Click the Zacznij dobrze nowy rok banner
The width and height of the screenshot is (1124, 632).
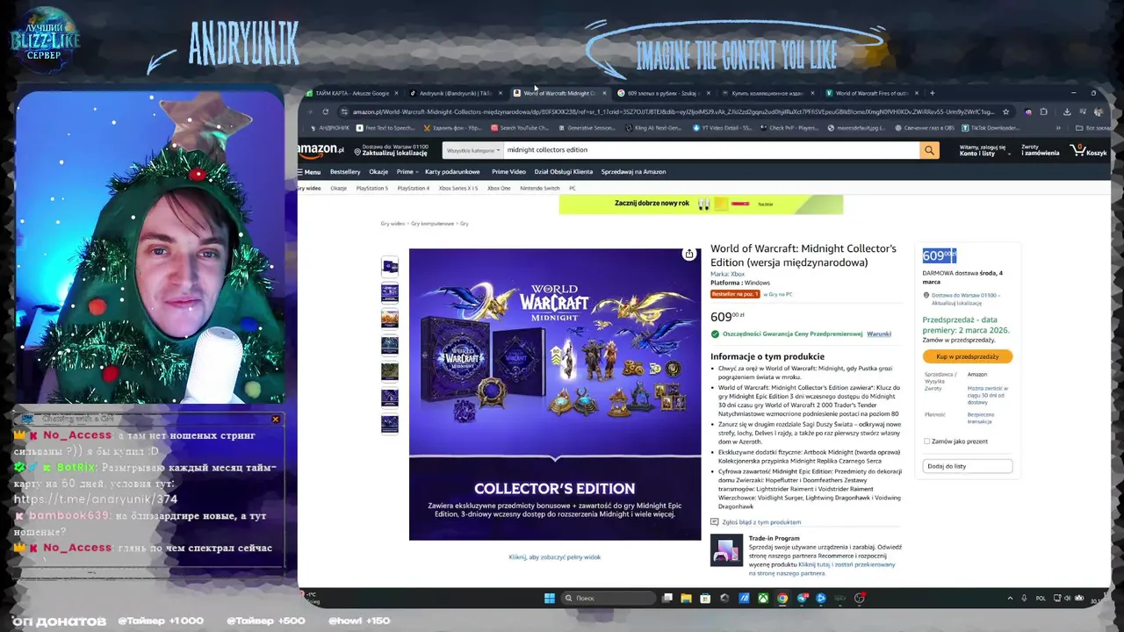pyautogui.click(x=701, y=205)
